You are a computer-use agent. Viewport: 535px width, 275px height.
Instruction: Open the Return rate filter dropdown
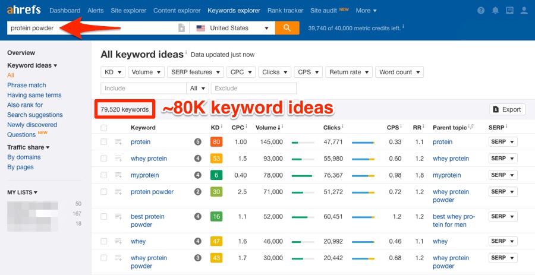349,72
